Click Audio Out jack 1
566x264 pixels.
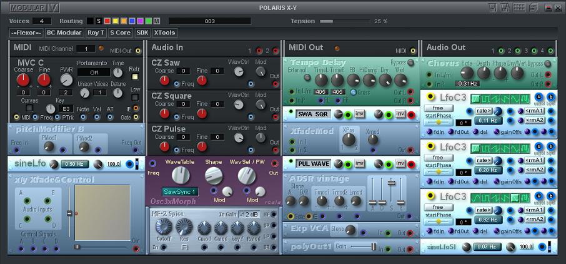[x=501, y=51]
